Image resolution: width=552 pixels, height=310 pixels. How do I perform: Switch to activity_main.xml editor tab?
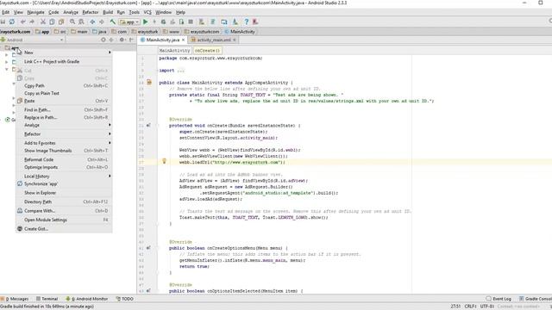pyautogui.click(x=214, y=40)
